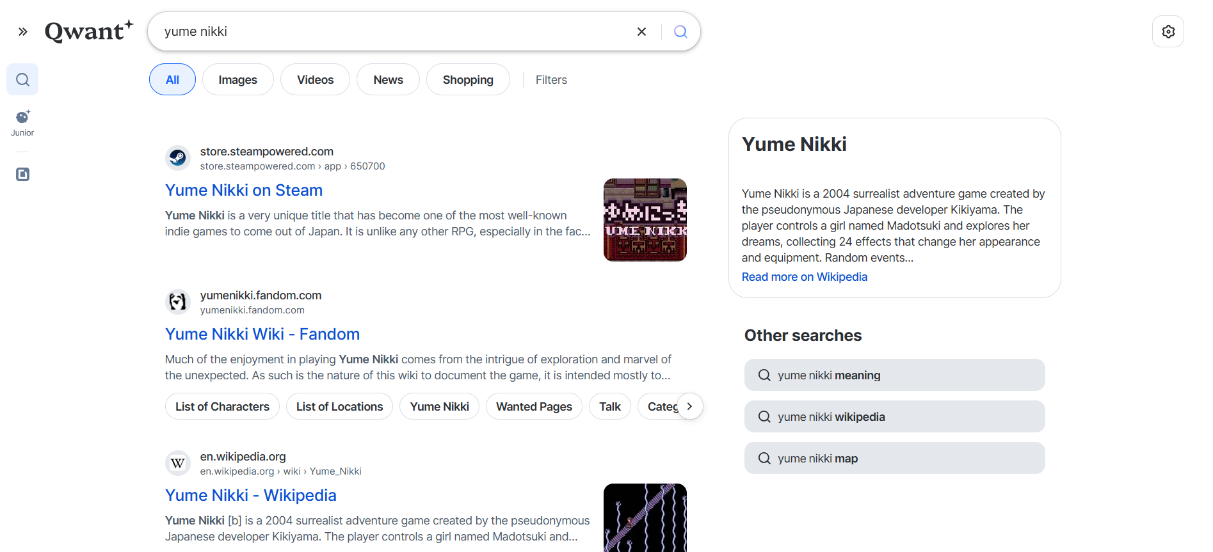Screen dimensions: 1213x552
Task: Open the Yume Nikki sitelink chip
Action: (439, 406)
